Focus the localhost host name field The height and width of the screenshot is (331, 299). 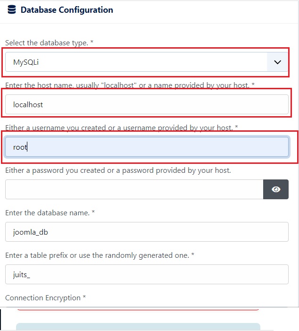pyautogui.click(x=147, y=104)
